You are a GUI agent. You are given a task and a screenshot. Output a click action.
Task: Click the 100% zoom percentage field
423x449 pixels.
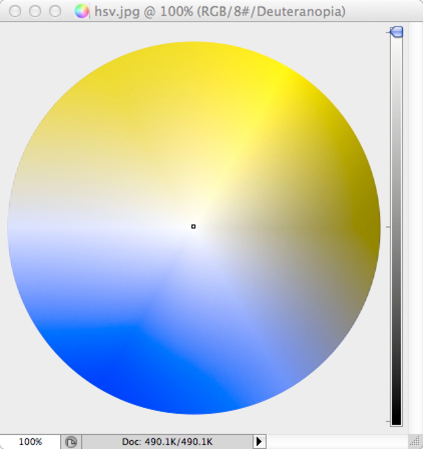click(x=30, y=441)
